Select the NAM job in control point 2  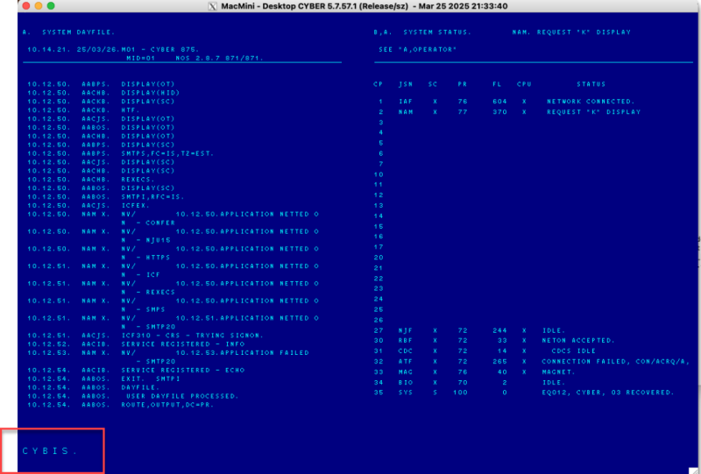406,112
